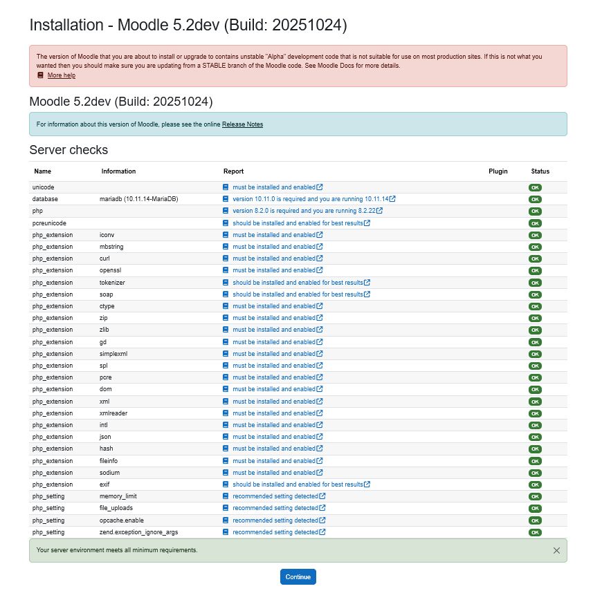611x593 pixels.
Task: Click the OK status badge for exif
Action: [x=535, y=484]
